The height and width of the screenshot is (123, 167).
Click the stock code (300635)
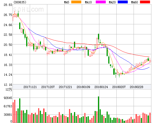(20, 2)
